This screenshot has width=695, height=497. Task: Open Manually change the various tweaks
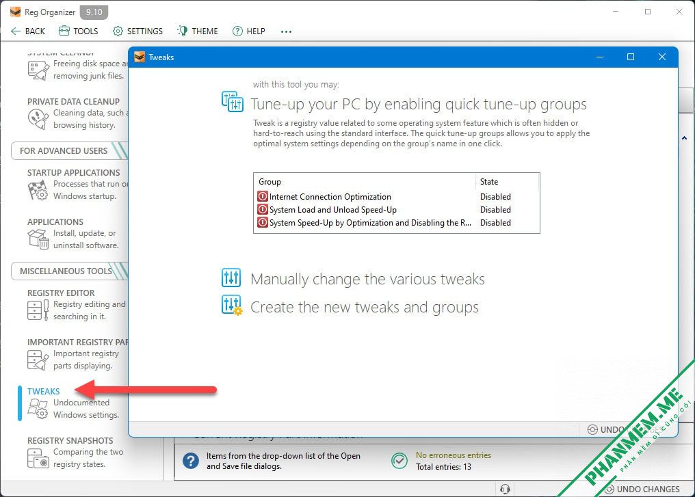tap(367, 279)
